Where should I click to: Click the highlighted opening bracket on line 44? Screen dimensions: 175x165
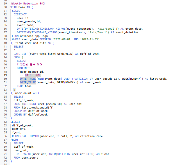click(22, 57)
